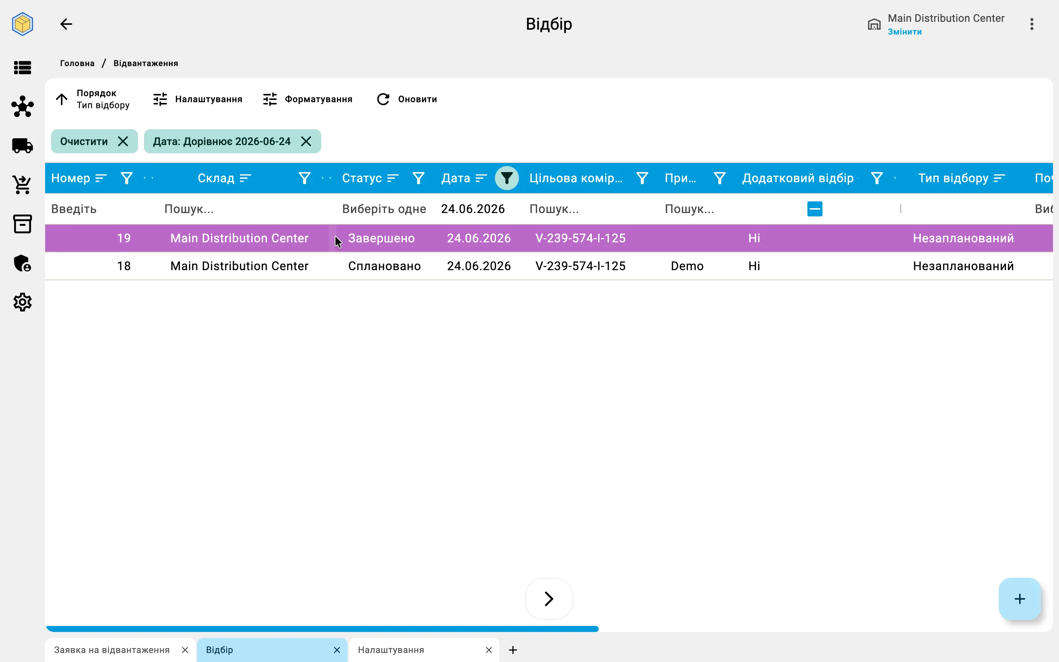Open Форматування toolbar button
The image size is (1059, 662).
click(308, 100)
